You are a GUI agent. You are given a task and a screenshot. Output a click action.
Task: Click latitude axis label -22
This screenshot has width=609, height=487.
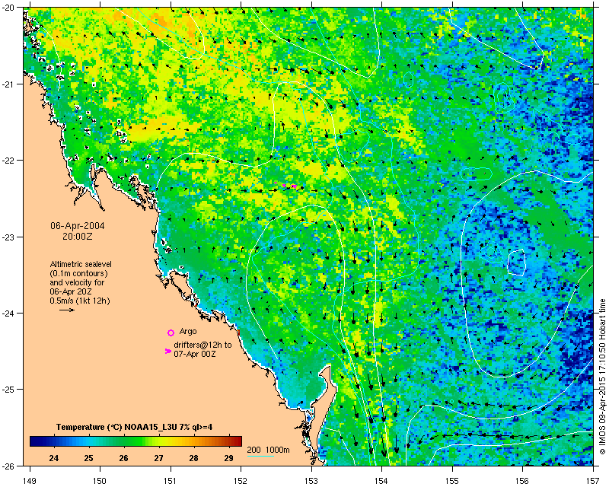point(8,161)
